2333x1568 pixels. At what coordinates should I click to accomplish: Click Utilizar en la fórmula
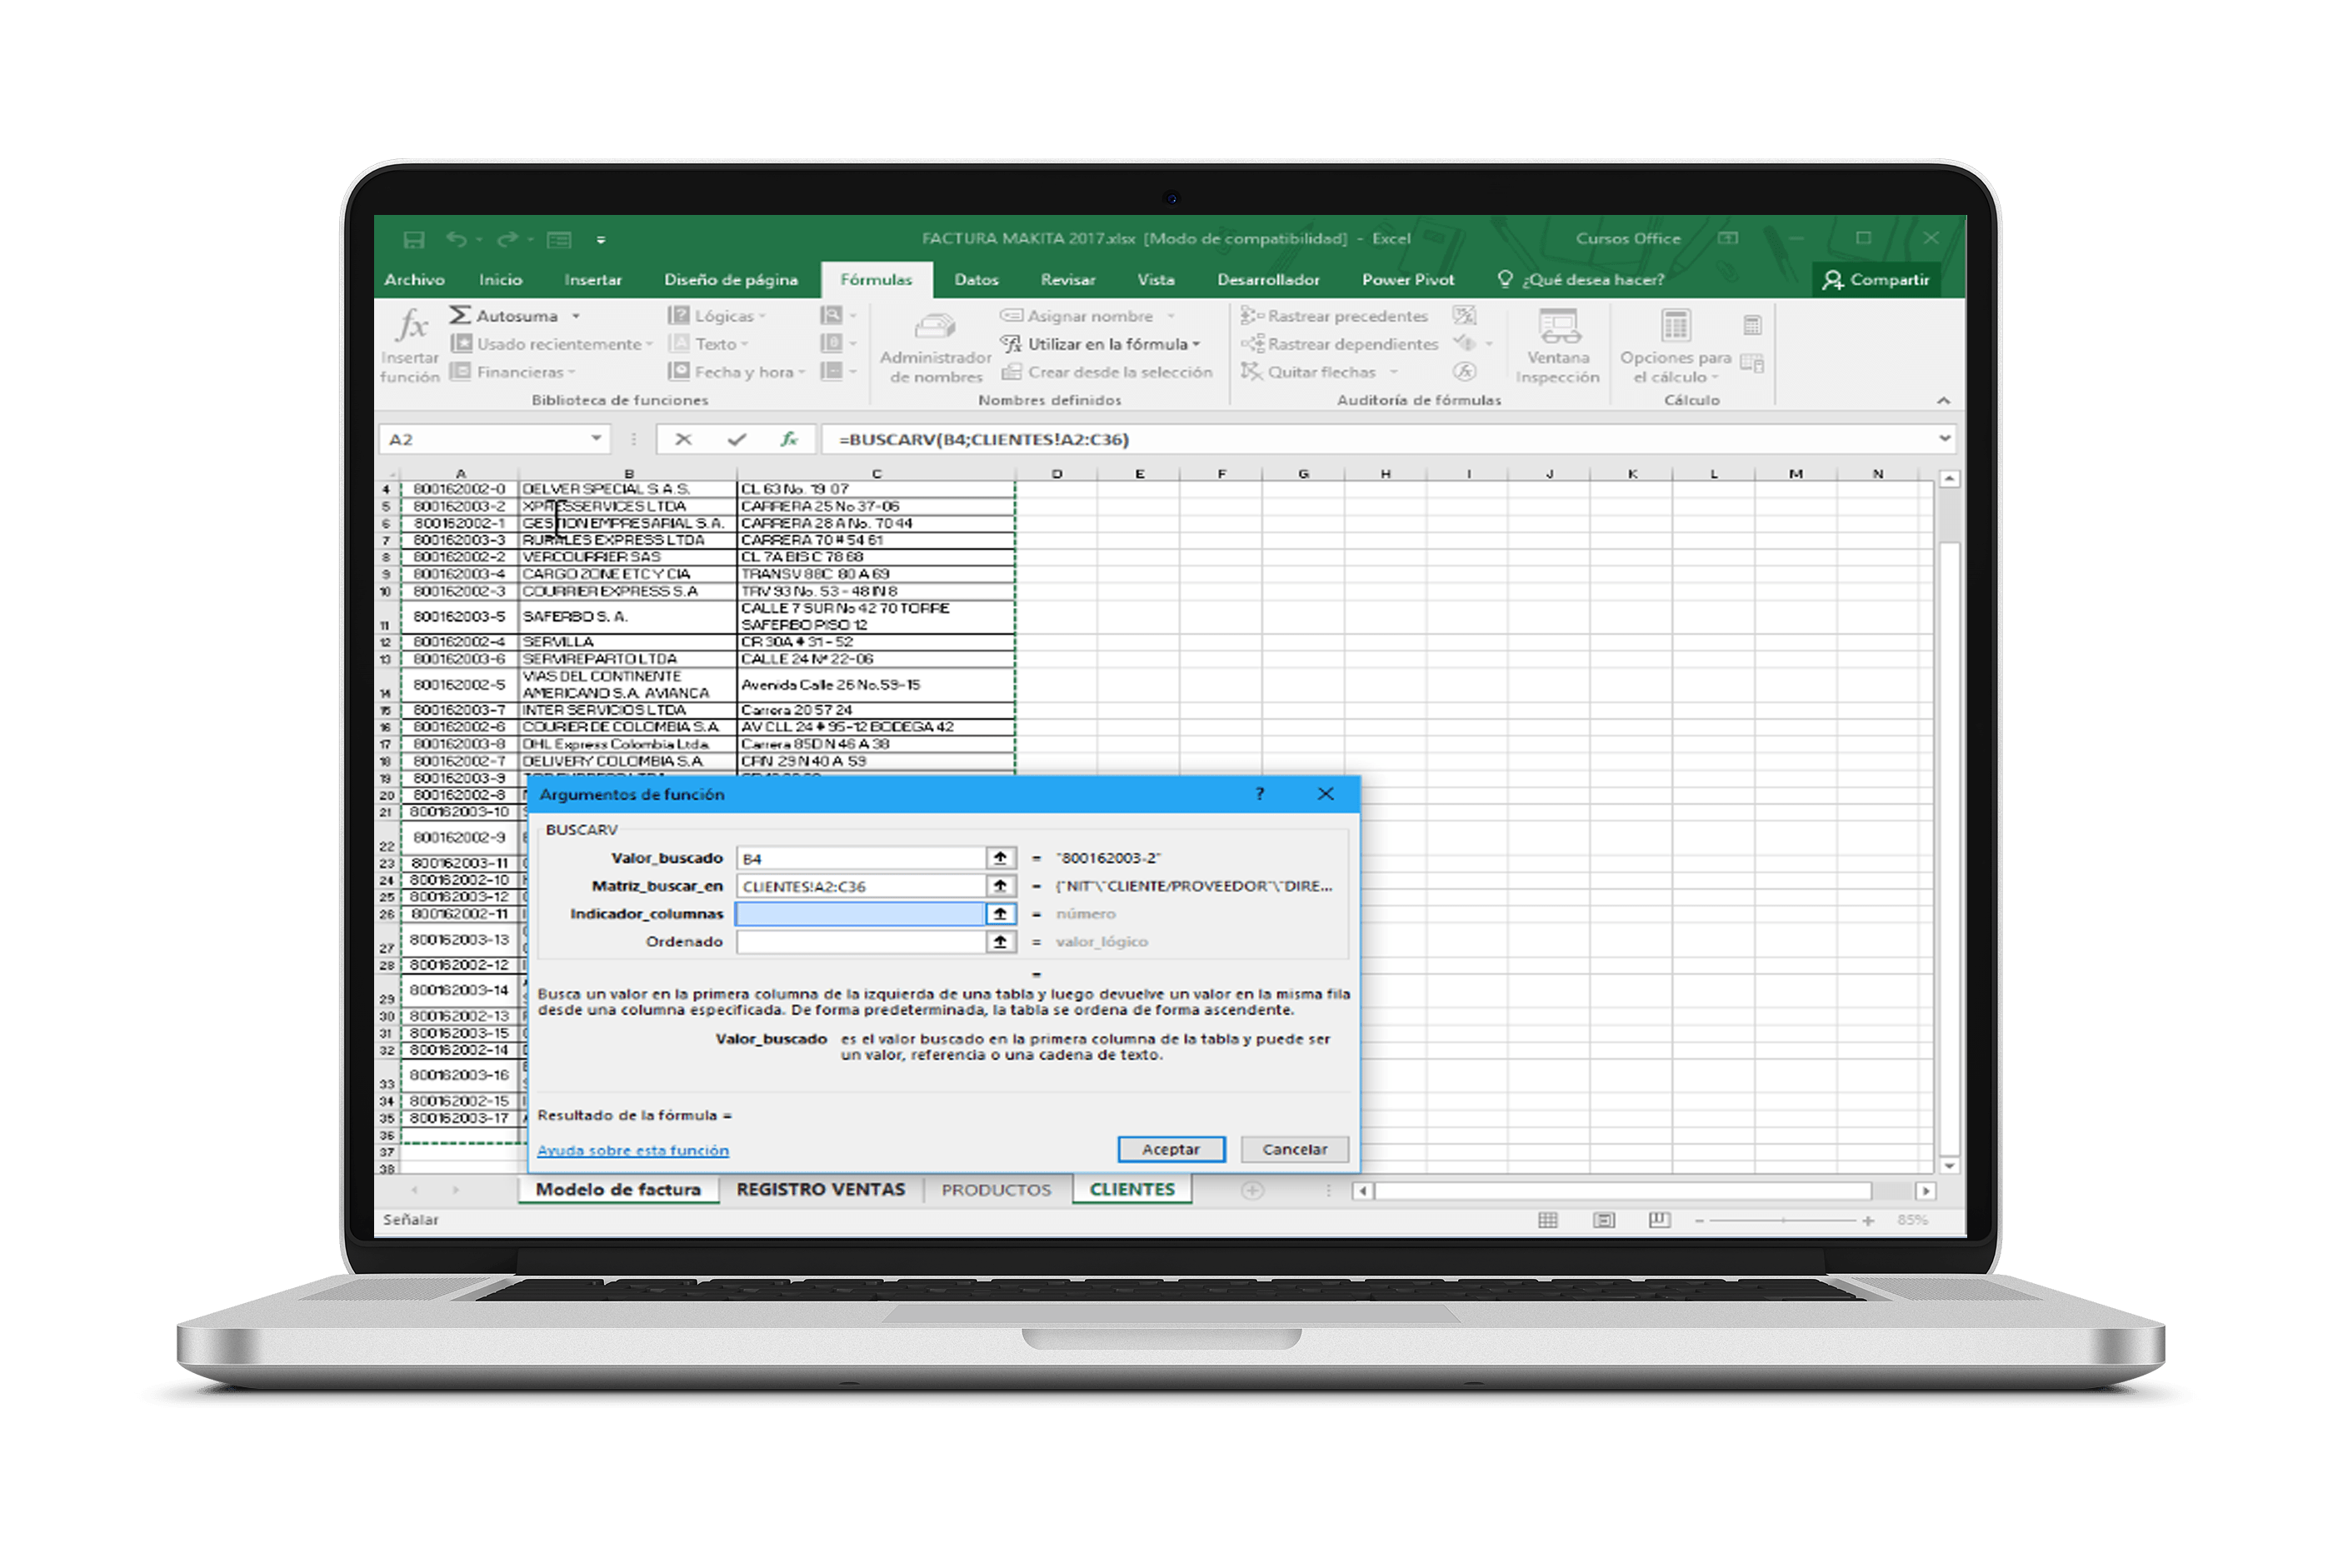pyautogui.click(x=1100, y=344)
